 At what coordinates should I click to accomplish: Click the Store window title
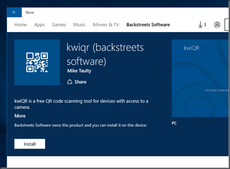click(30, 12)
